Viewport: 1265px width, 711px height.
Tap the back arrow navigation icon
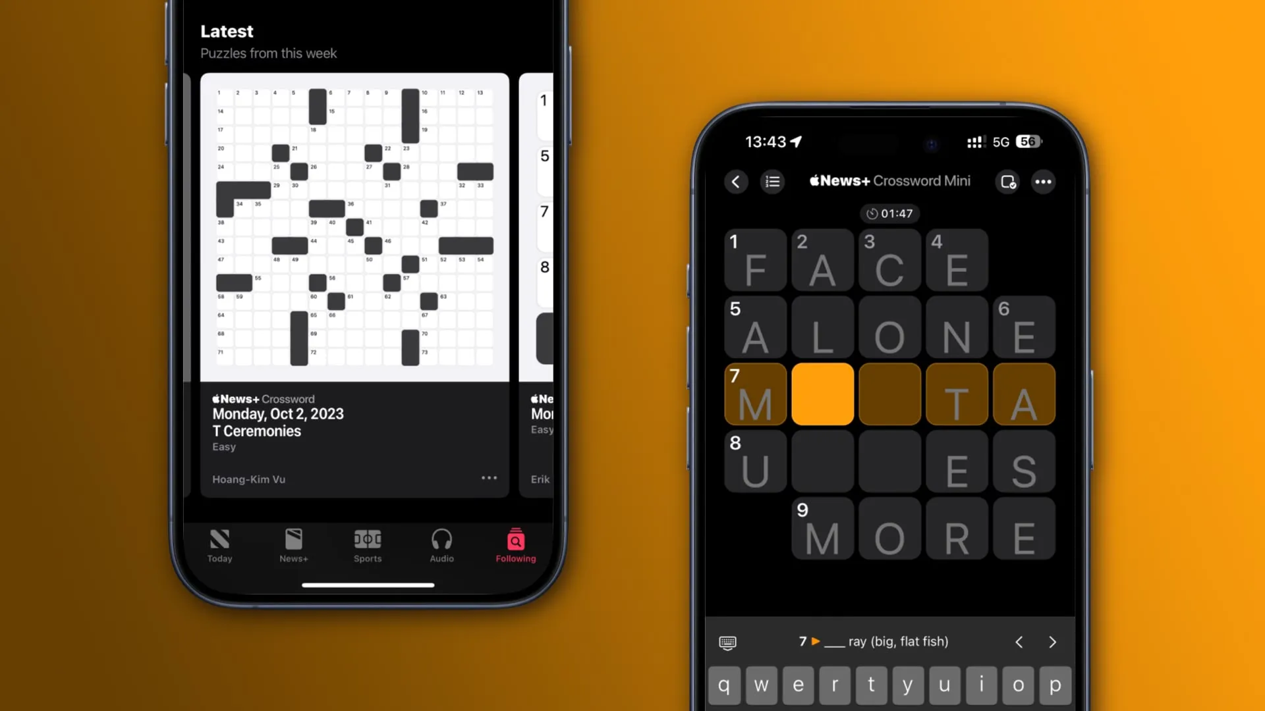(x=737, y=182)
